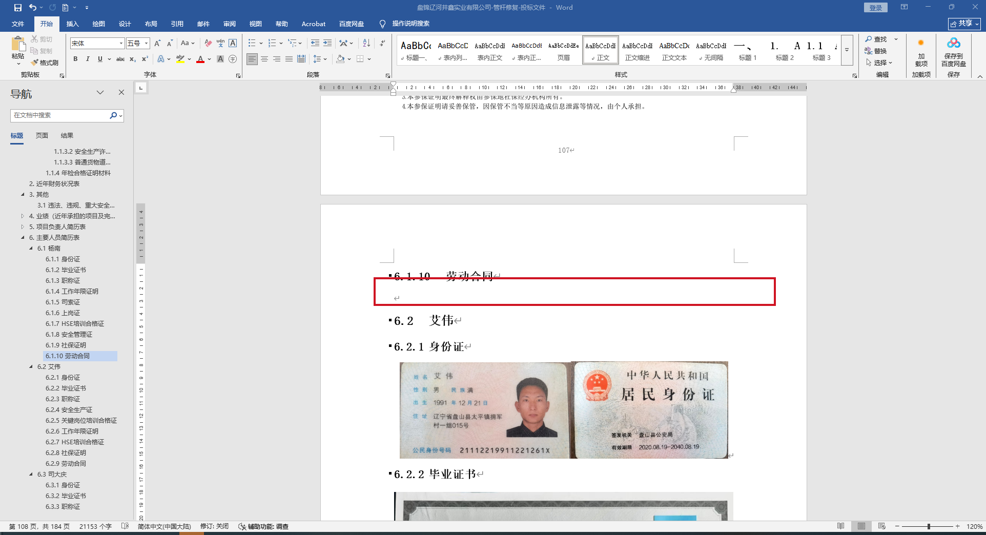Toggle character border
The height and width of the screenshot is (535, 986).
coord(233,44)
